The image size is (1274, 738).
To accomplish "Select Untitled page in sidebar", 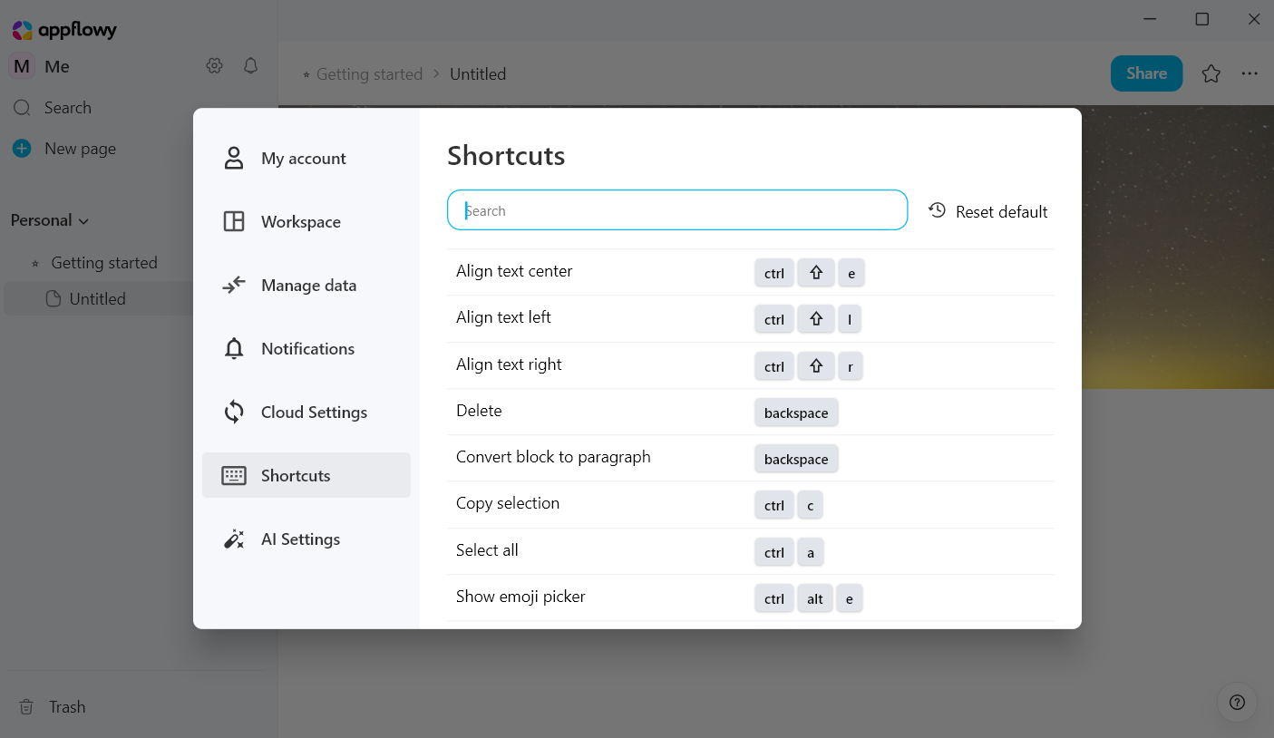I will [x=97, y=298].
